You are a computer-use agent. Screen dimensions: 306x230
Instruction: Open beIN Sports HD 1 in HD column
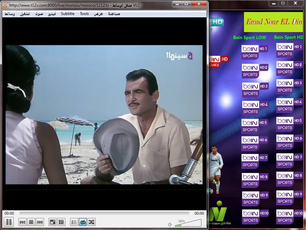click(290, 50)
